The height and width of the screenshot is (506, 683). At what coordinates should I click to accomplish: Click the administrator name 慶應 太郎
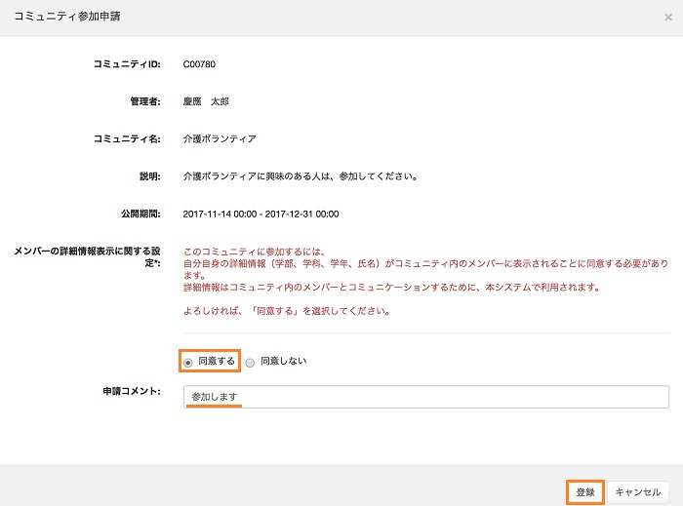206,101
